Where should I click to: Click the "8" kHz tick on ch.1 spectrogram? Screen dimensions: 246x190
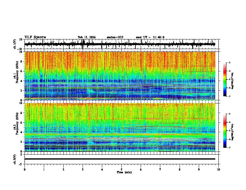tap(21, 61)
